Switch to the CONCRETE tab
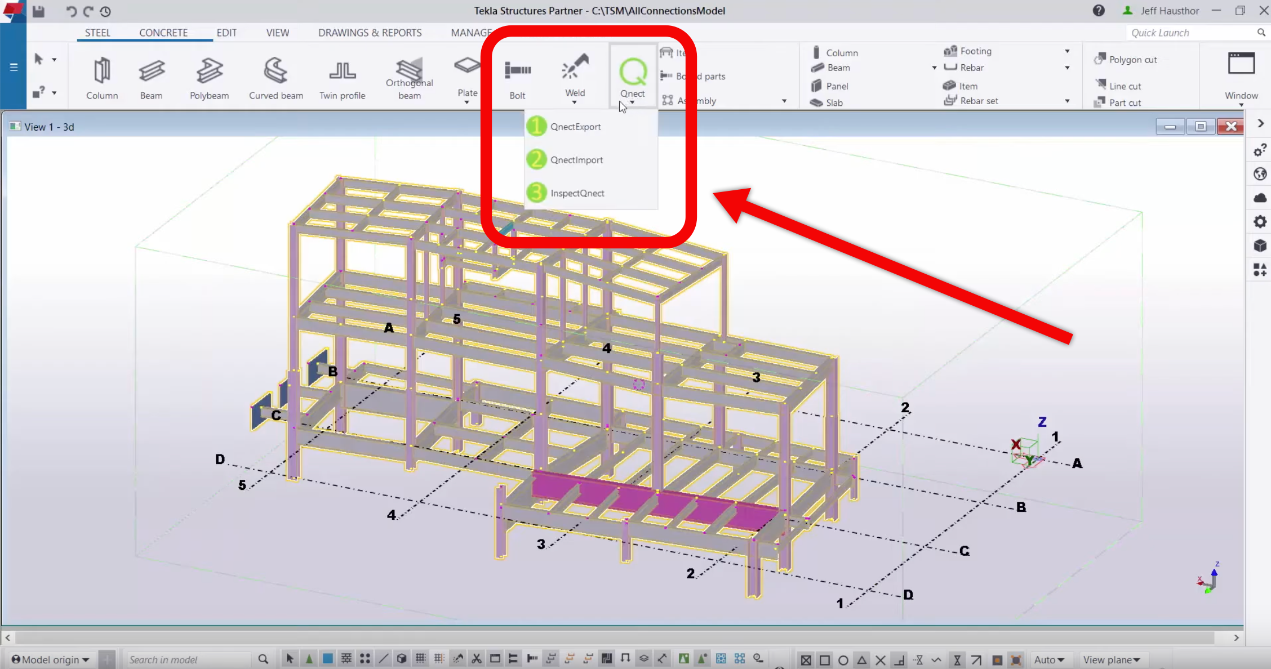The width and height of the screenshot is (1271, 669). click(x=163, y=33)
